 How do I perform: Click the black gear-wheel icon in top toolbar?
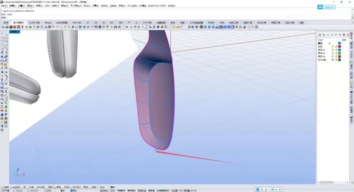(x=202, y=27)
